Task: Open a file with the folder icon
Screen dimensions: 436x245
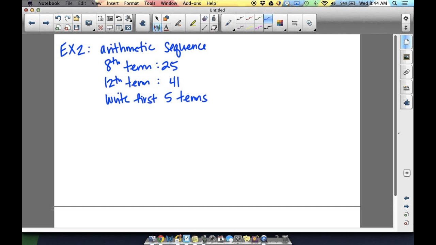Action: click(77, 18)
